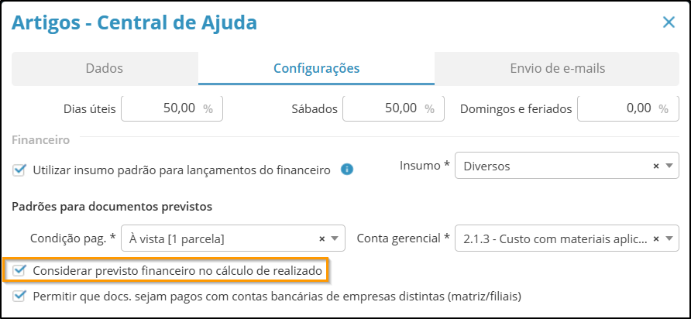Click the Diversos value in Insumo box
Image resolution: width=691 pixels, height=319 pixels.
(486, 166)
